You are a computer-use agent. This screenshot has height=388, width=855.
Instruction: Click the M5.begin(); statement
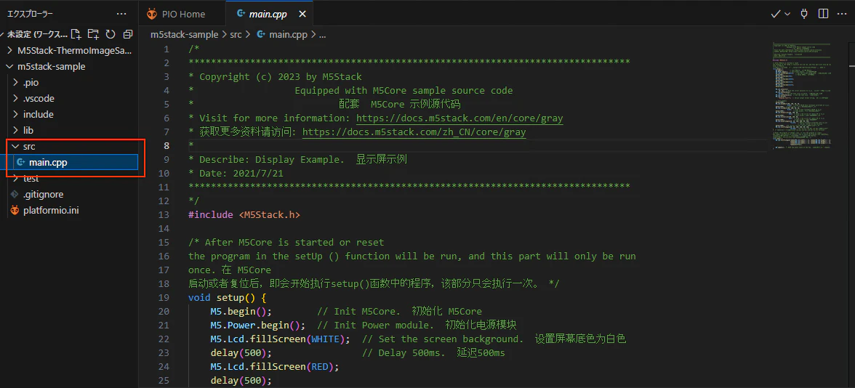(241, 311)
